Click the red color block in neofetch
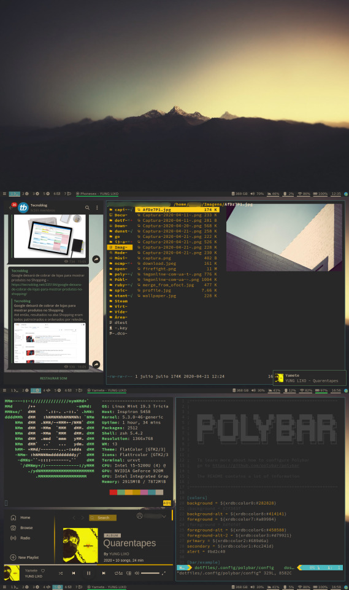 click(x=113, y=492)
